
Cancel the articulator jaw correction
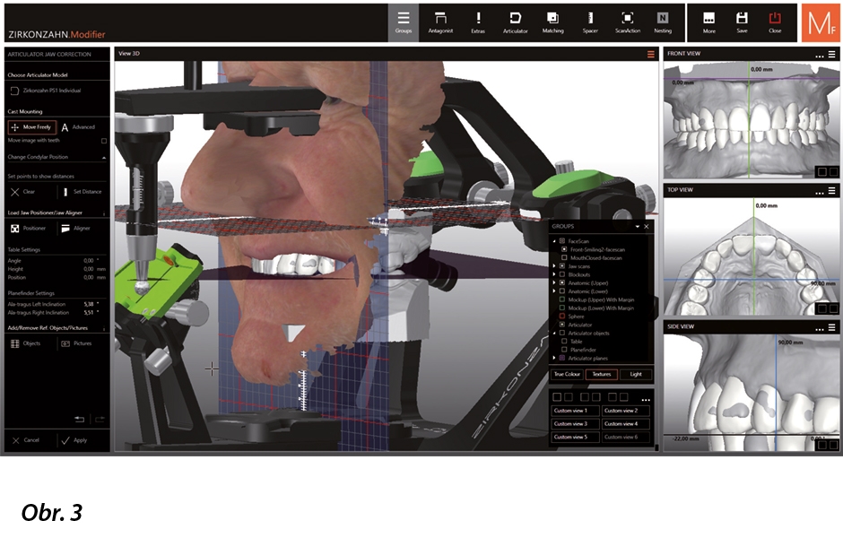click(26, 441)
